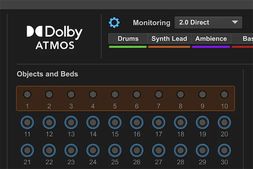
Task: Click the Monitoring dropdown arrow
Action: 235,22
